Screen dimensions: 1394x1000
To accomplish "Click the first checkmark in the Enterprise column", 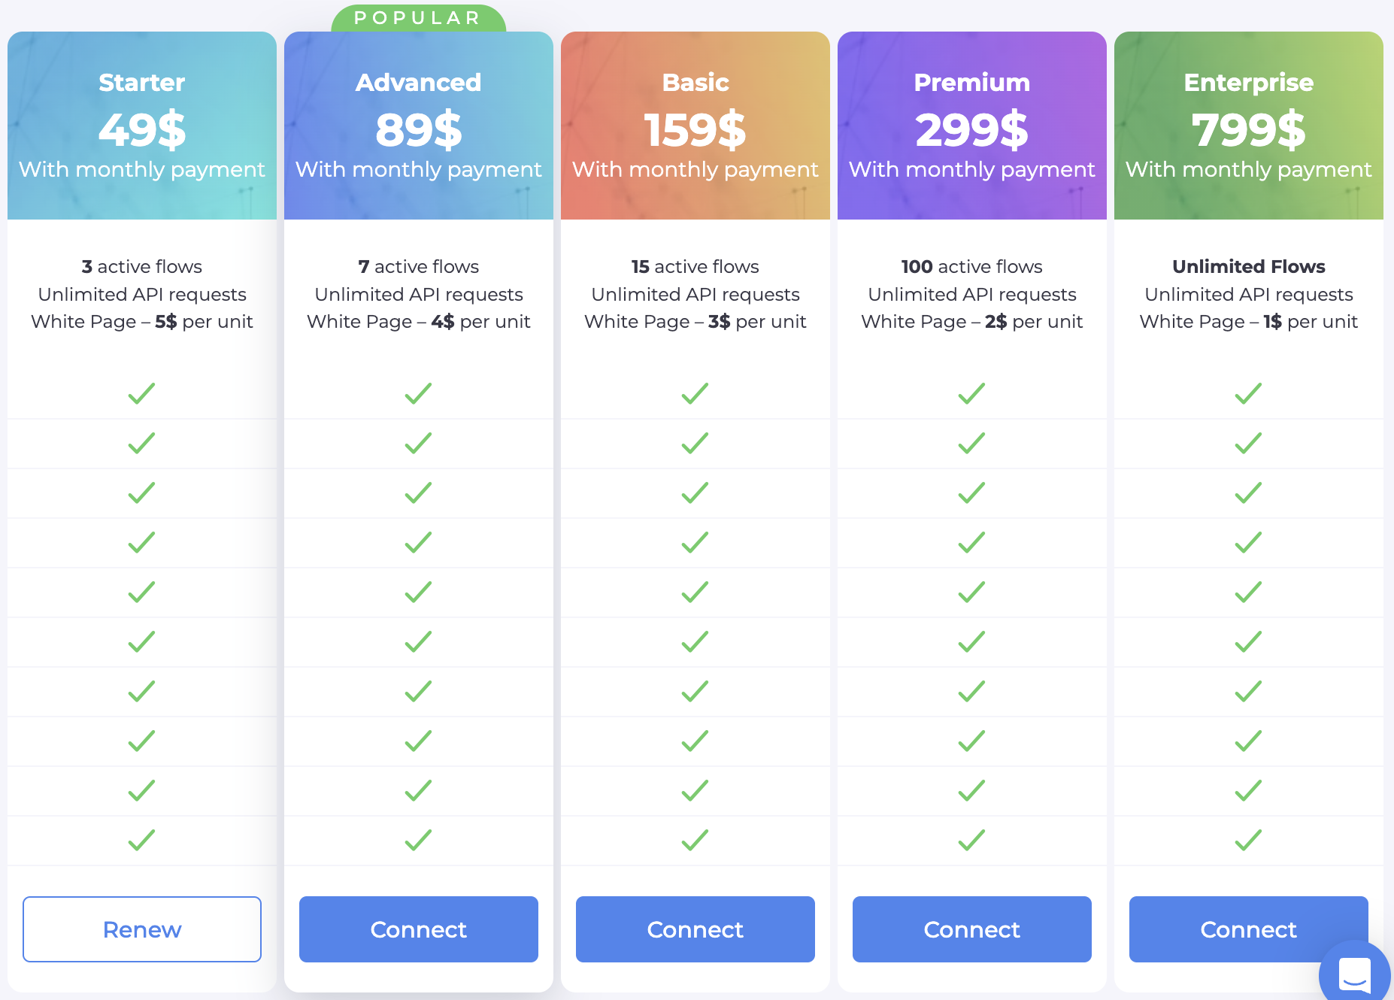I will [x=1248, y=393].
